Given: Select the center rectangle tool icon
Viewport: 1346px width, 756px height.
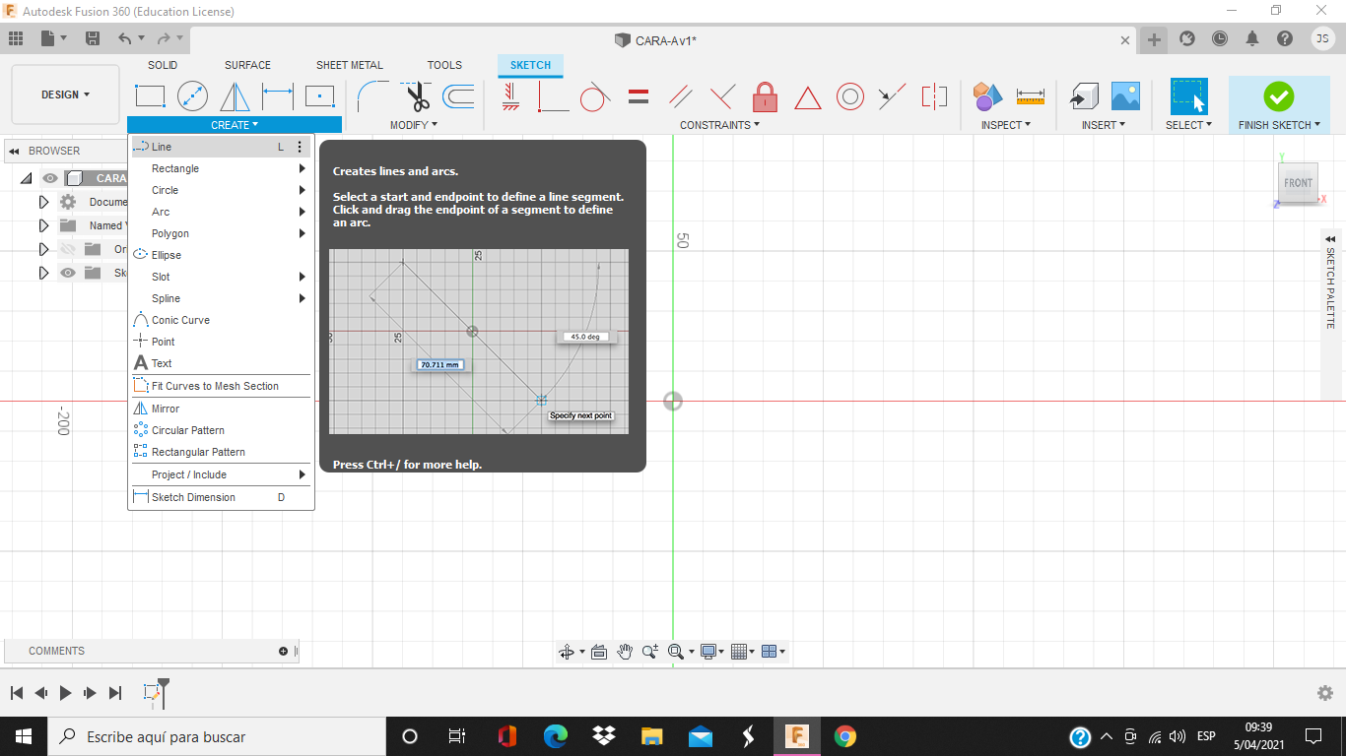Looking at the screenshot, I should [319, 96].
